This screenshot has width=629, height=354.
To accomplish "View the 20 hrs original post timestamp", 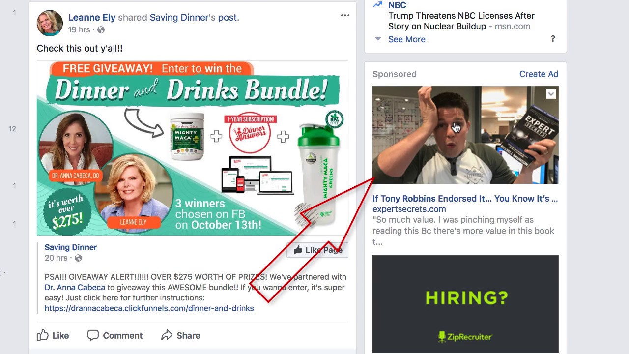I will pyautogui.click(x=56, y=258).
